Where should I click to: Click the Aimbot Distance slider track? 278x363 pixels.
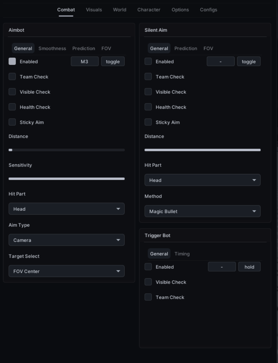(66, 150)
